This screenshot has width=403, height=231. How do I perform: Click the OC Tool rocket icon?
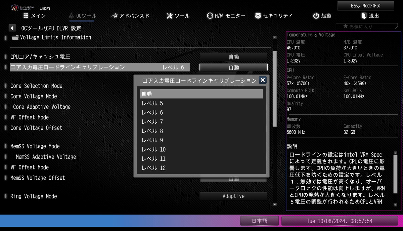[71, 15]
